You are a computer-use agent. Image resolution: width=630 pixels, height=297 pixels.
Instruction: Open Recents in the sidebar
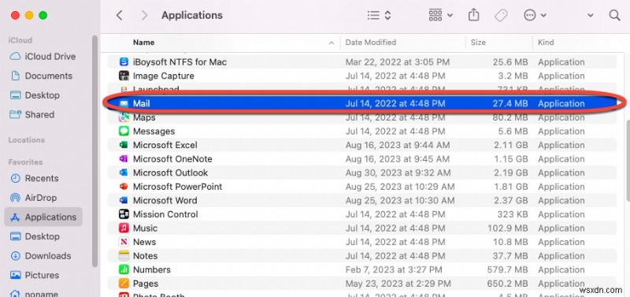pyautogui.click(x=35, y=178)
